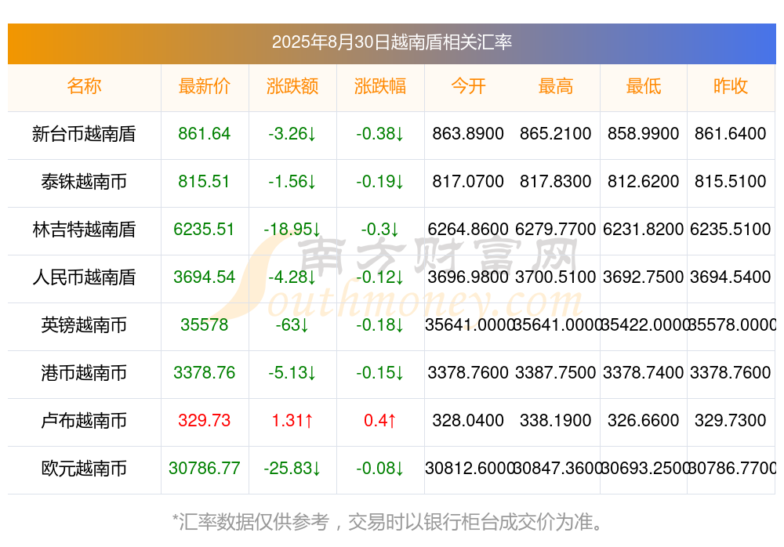Click low value 3692.7500

pyautogui.click(x=644, y=277)
